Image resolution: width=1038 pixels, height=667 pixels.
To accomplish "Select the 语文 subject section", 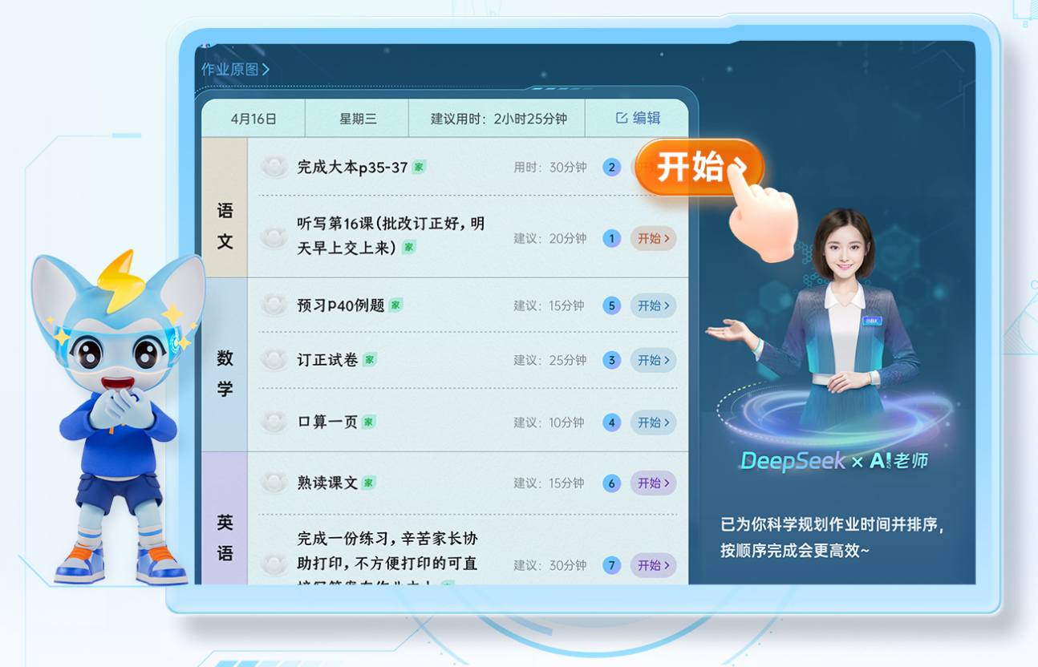I will pyautogui.click(x=225, y=208).
